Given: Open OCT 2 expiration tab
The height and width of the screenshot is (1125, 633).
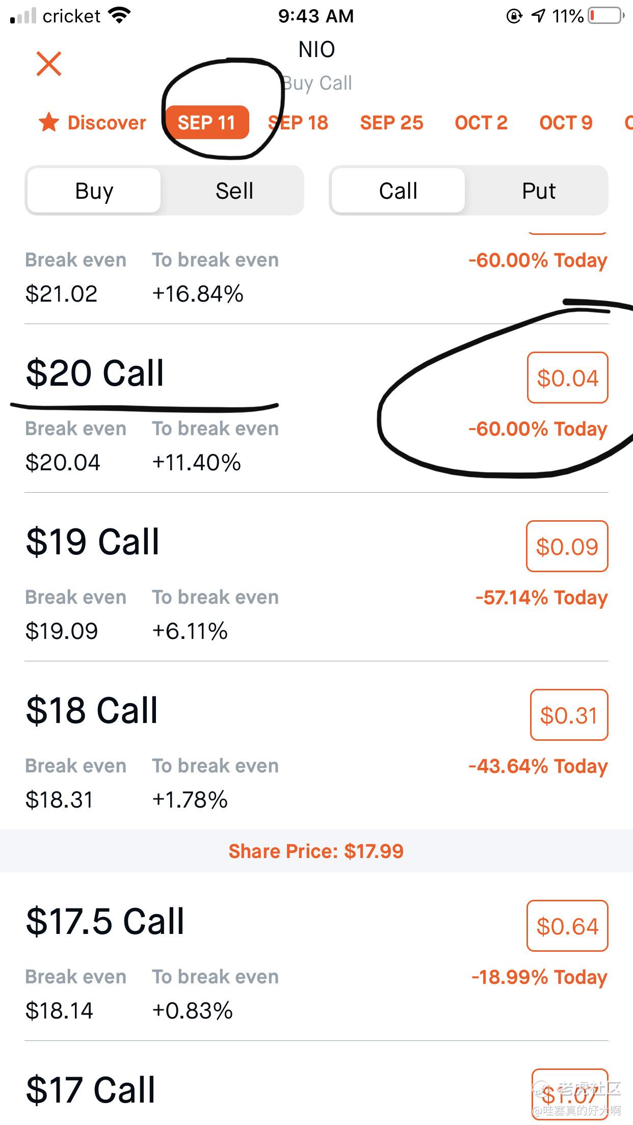Looking at the screenshot, I should (481, 123).
